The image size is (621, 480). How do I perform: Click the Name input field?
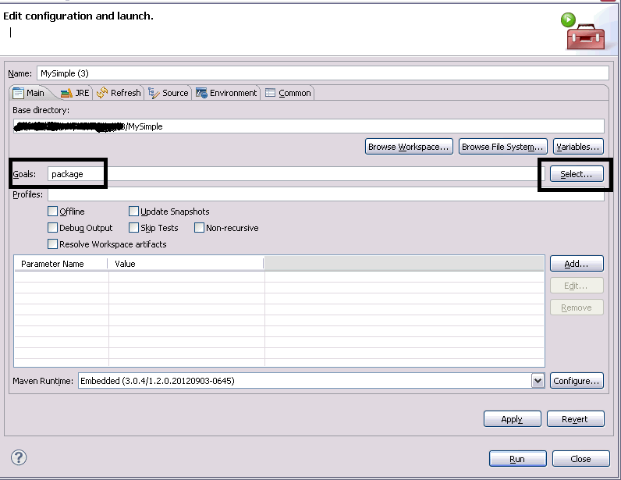point(321,73)
